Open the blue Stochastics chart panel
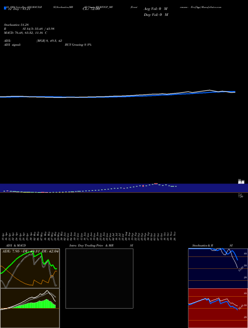Screen dimensions: 248x328 tap(218, 268)
